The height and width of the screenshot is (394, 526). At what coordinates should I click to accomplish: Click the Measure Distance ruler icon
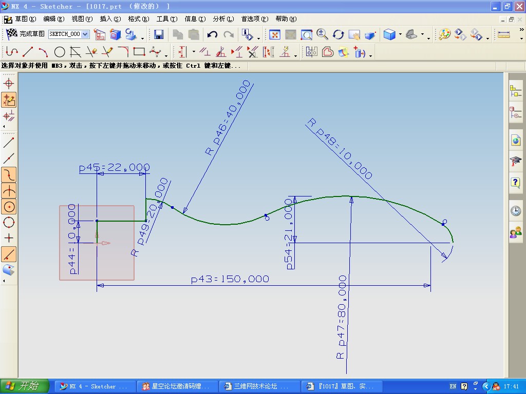coord(503,34)
